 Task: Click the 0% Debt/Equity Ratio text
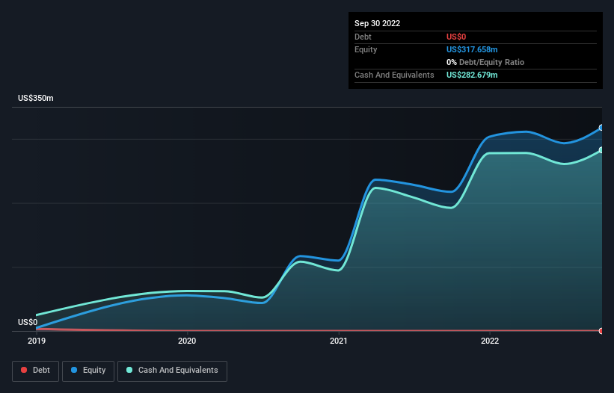click(x=485, y=62)
